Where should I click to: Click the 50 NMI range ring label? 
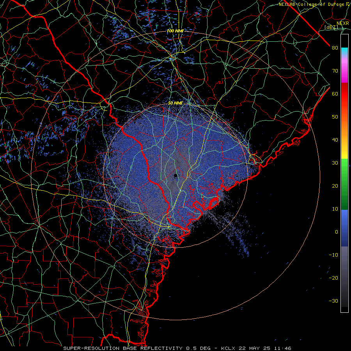click(x=175, y=103)
